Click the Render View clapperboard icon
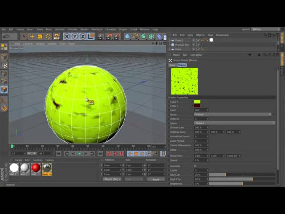 100,37
